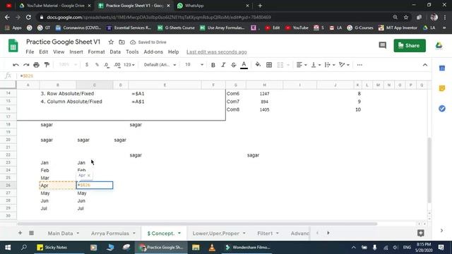The width and height of the screenshot is (452, 254).
Task: Increase decimal places icon
Action: click(117, 65)
